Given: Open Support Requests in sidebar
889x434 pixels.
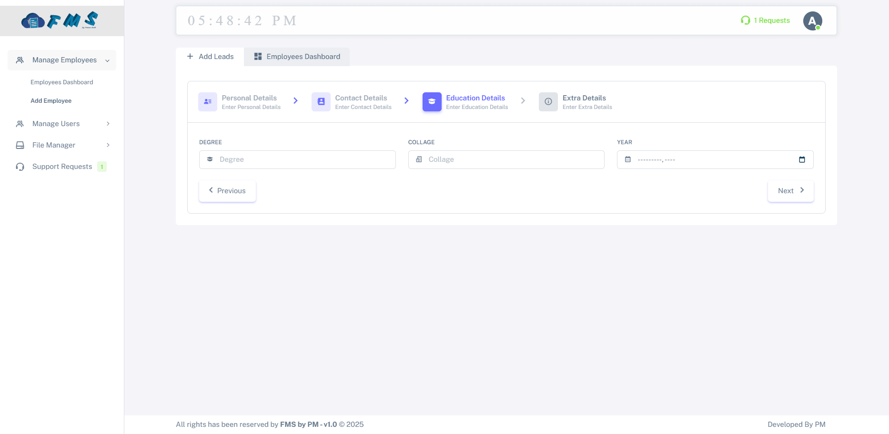Looking at the screenshot, I should pyautogui.click(x=62, y=167).
